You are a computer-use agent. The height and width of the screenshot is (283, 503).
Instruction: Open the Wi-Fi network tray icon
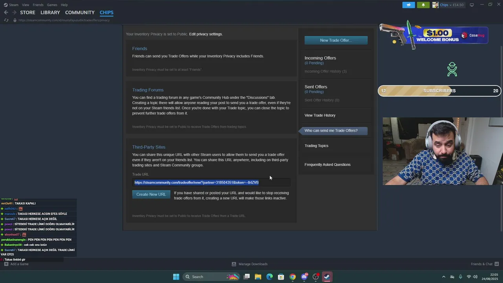(x=469, y=277)
